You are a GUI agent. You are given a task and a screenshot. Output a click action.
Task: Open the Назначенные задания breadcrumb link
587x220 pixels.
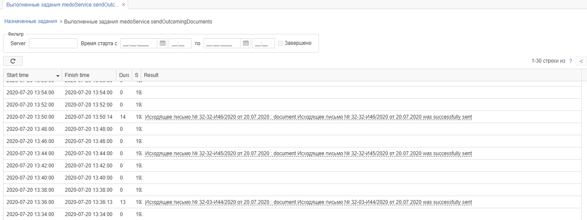click(x=31, y=21)
